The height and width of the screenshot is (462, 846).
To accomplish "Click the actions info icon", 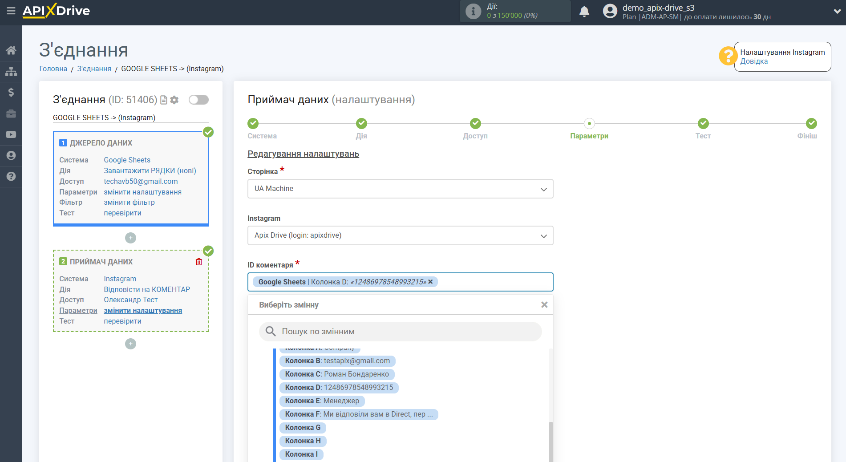I will pos(473,11).
